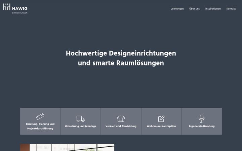Viewport: 242px width, 151px height.
Task: Select Verkauf und Abwicklung label
Action: click(x=121, y=126)
